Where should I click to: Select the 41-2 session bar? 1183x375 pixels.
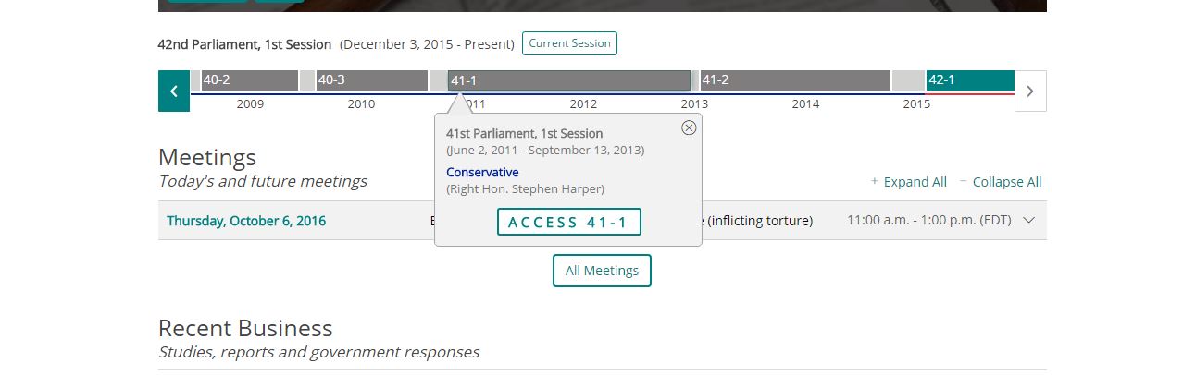[x=795, y=80]
